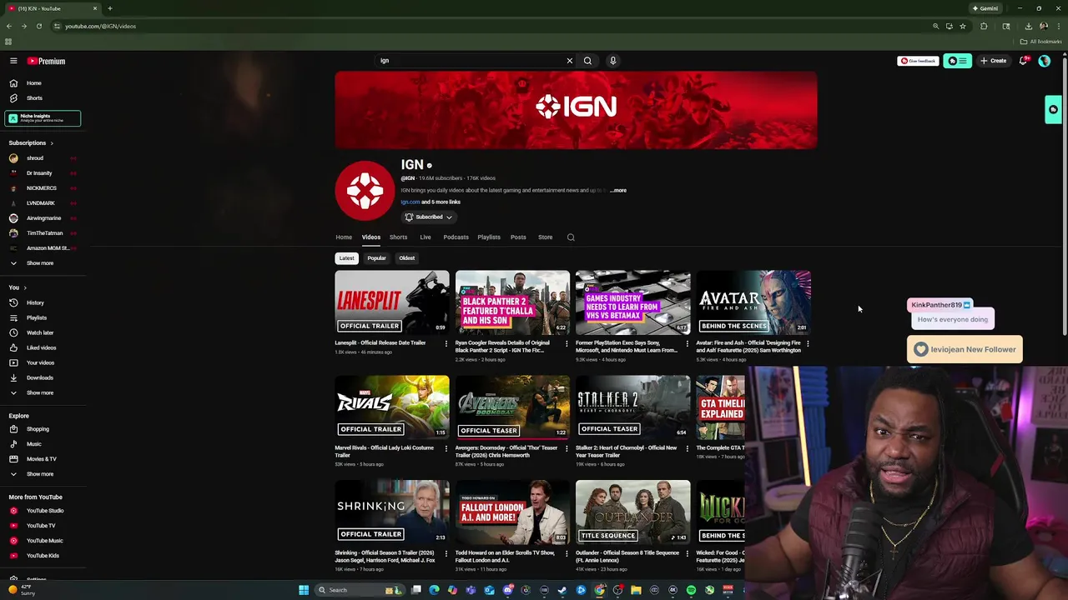Open the YouTube guide hamburger menu
The image size is (1068, 600).
click(x=13, y=61)
